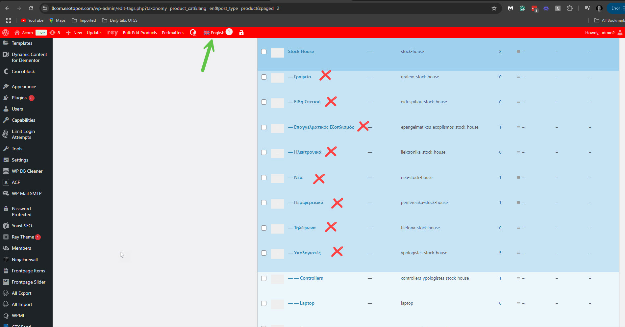
Task: Open the browser apps grid icon
Action: pos(9,20)
